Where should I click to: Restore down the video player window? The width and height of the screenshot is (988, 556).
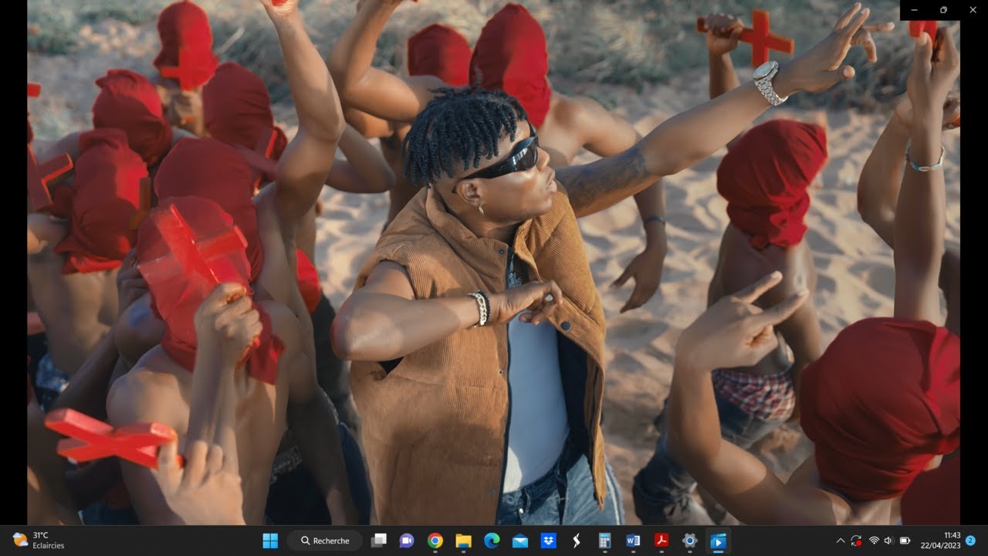click(x=943, y=10)
